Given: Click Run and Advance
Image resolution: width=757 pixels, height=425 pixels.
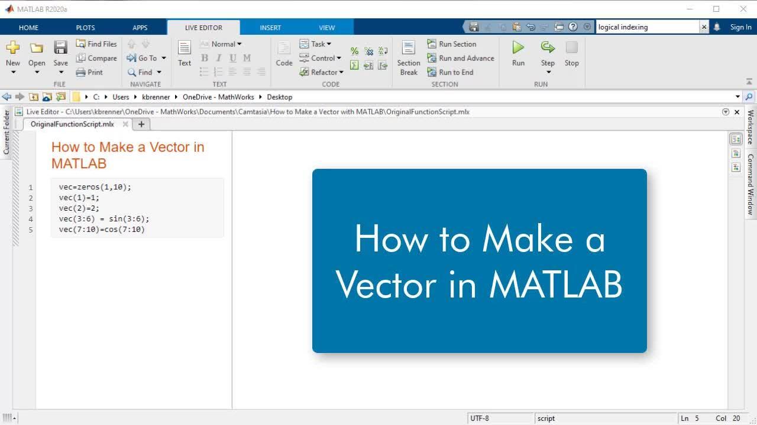Looking at the screenshot, I should [461, 58].
